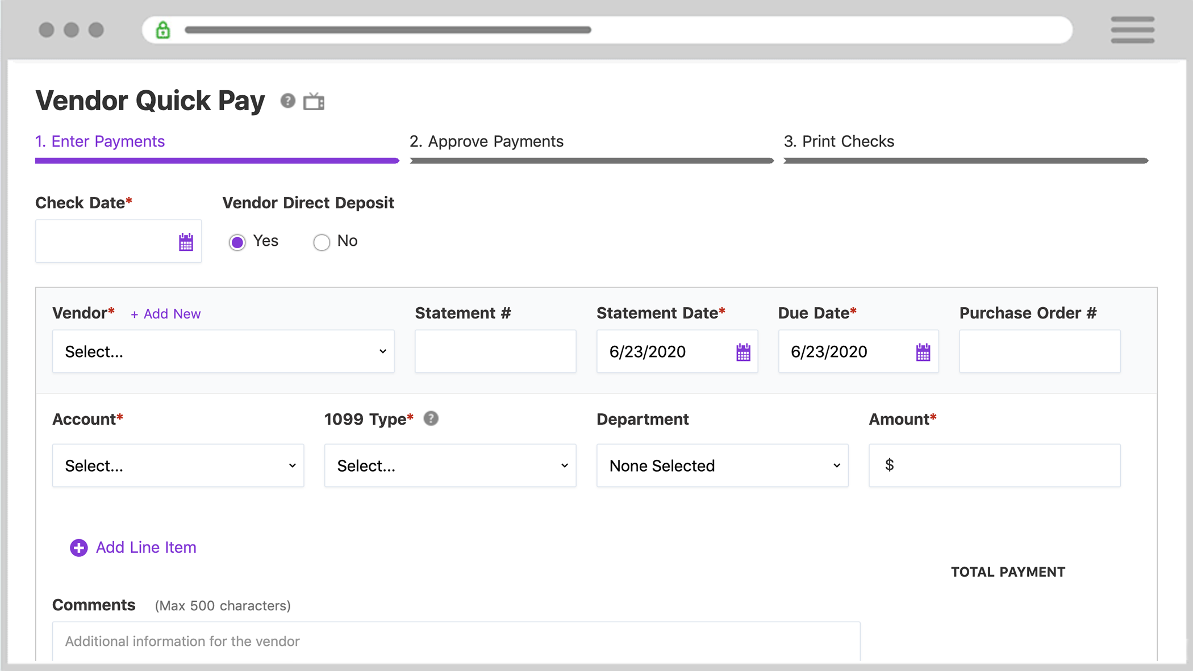Click Add New vendor link
Viewport: 1193px width, 671px height.
164,313
